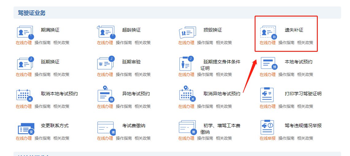Open 相关政策 under 考试费缴纳

pos(142,138)
